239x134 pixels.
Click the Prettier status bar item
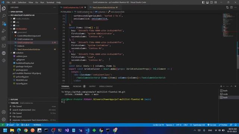pyautogui.click(x=223, y=125)
